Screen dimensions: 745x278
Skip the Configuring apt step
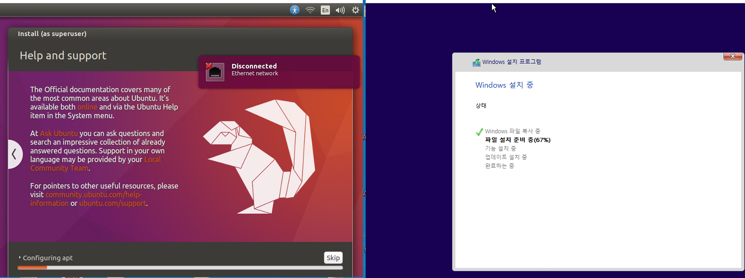pyautogui.click(x=333, y=258)
